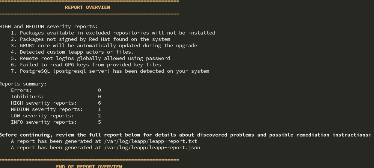
Task: Click the Reports summary label
Action: [23, 84]
